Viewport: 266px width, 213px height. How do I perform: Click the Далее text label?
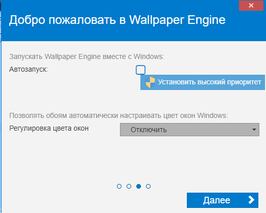[x=216, y=200]
